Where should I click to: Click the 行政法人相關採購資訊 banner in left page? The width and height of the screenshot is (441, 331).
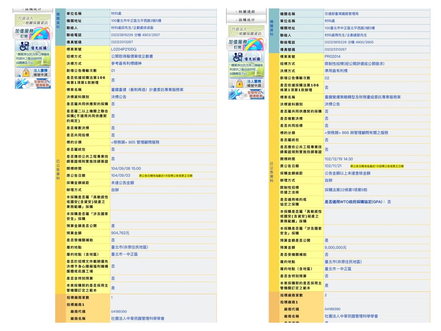[33, 20]
